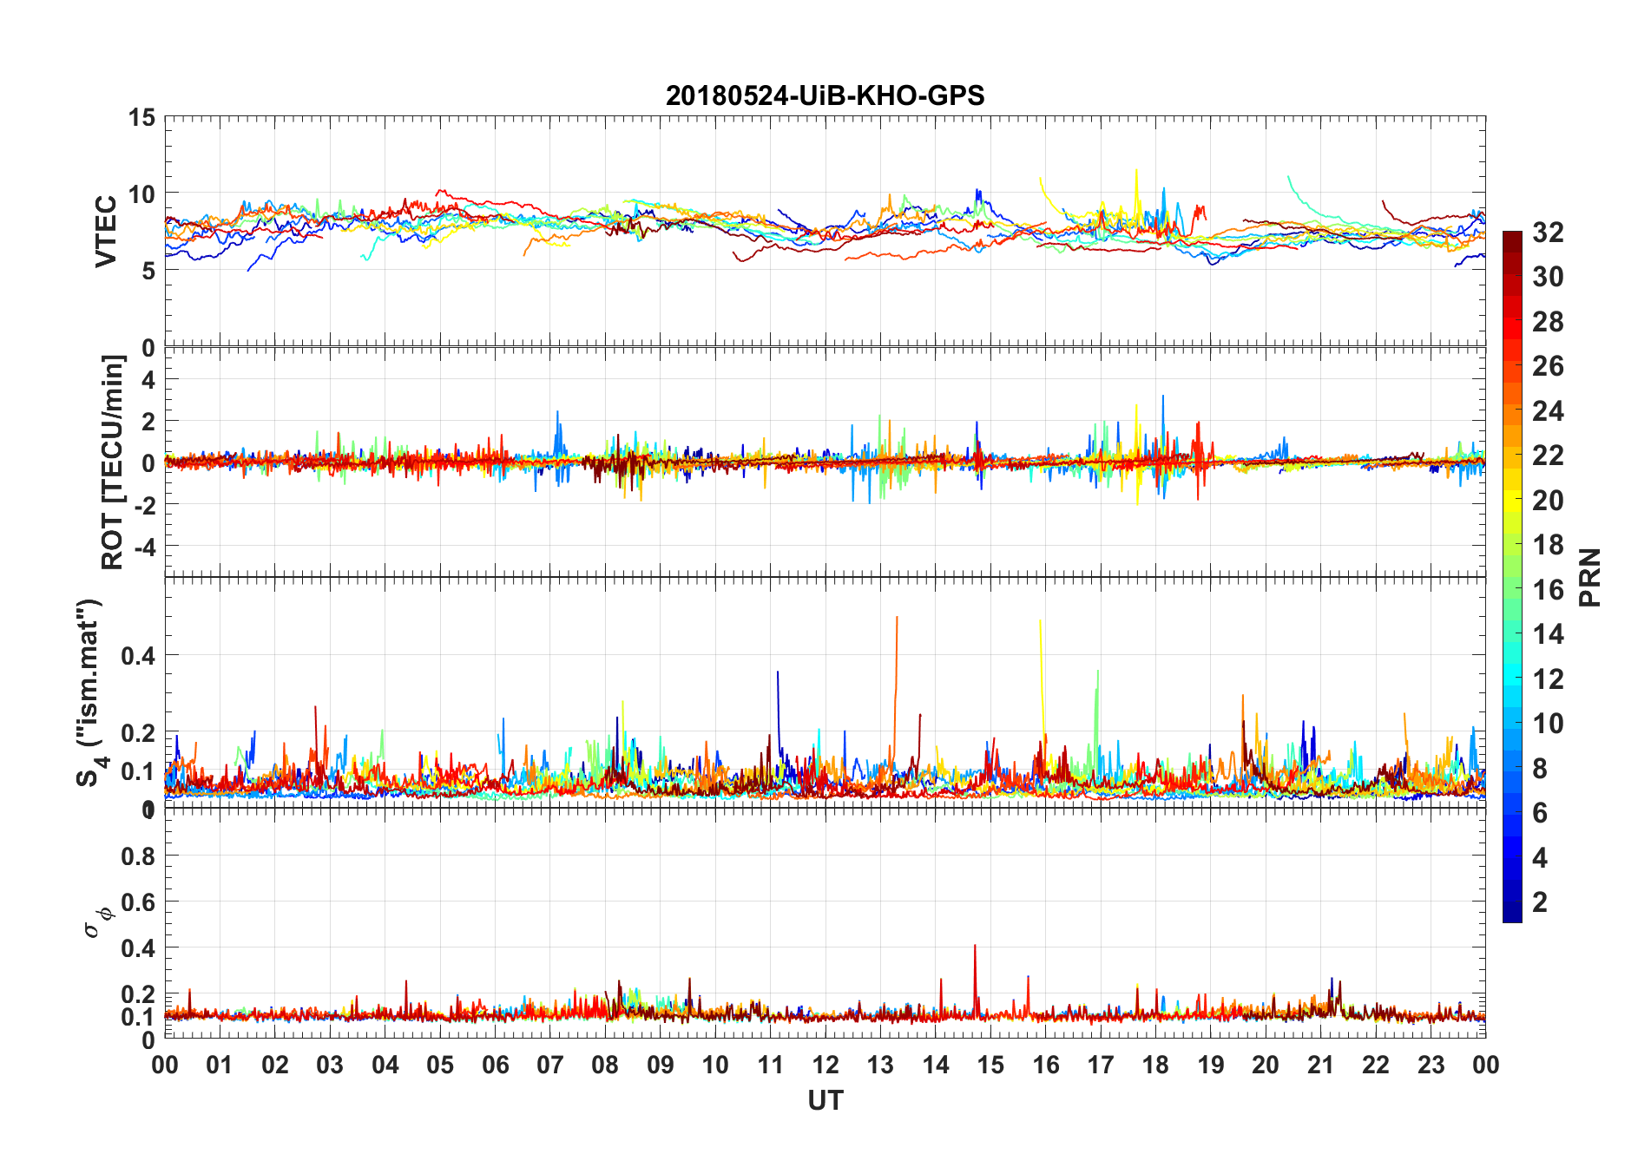Select UT axis tick label 12
Screen dimensions: 1651x1154
tap(825, 1065)
